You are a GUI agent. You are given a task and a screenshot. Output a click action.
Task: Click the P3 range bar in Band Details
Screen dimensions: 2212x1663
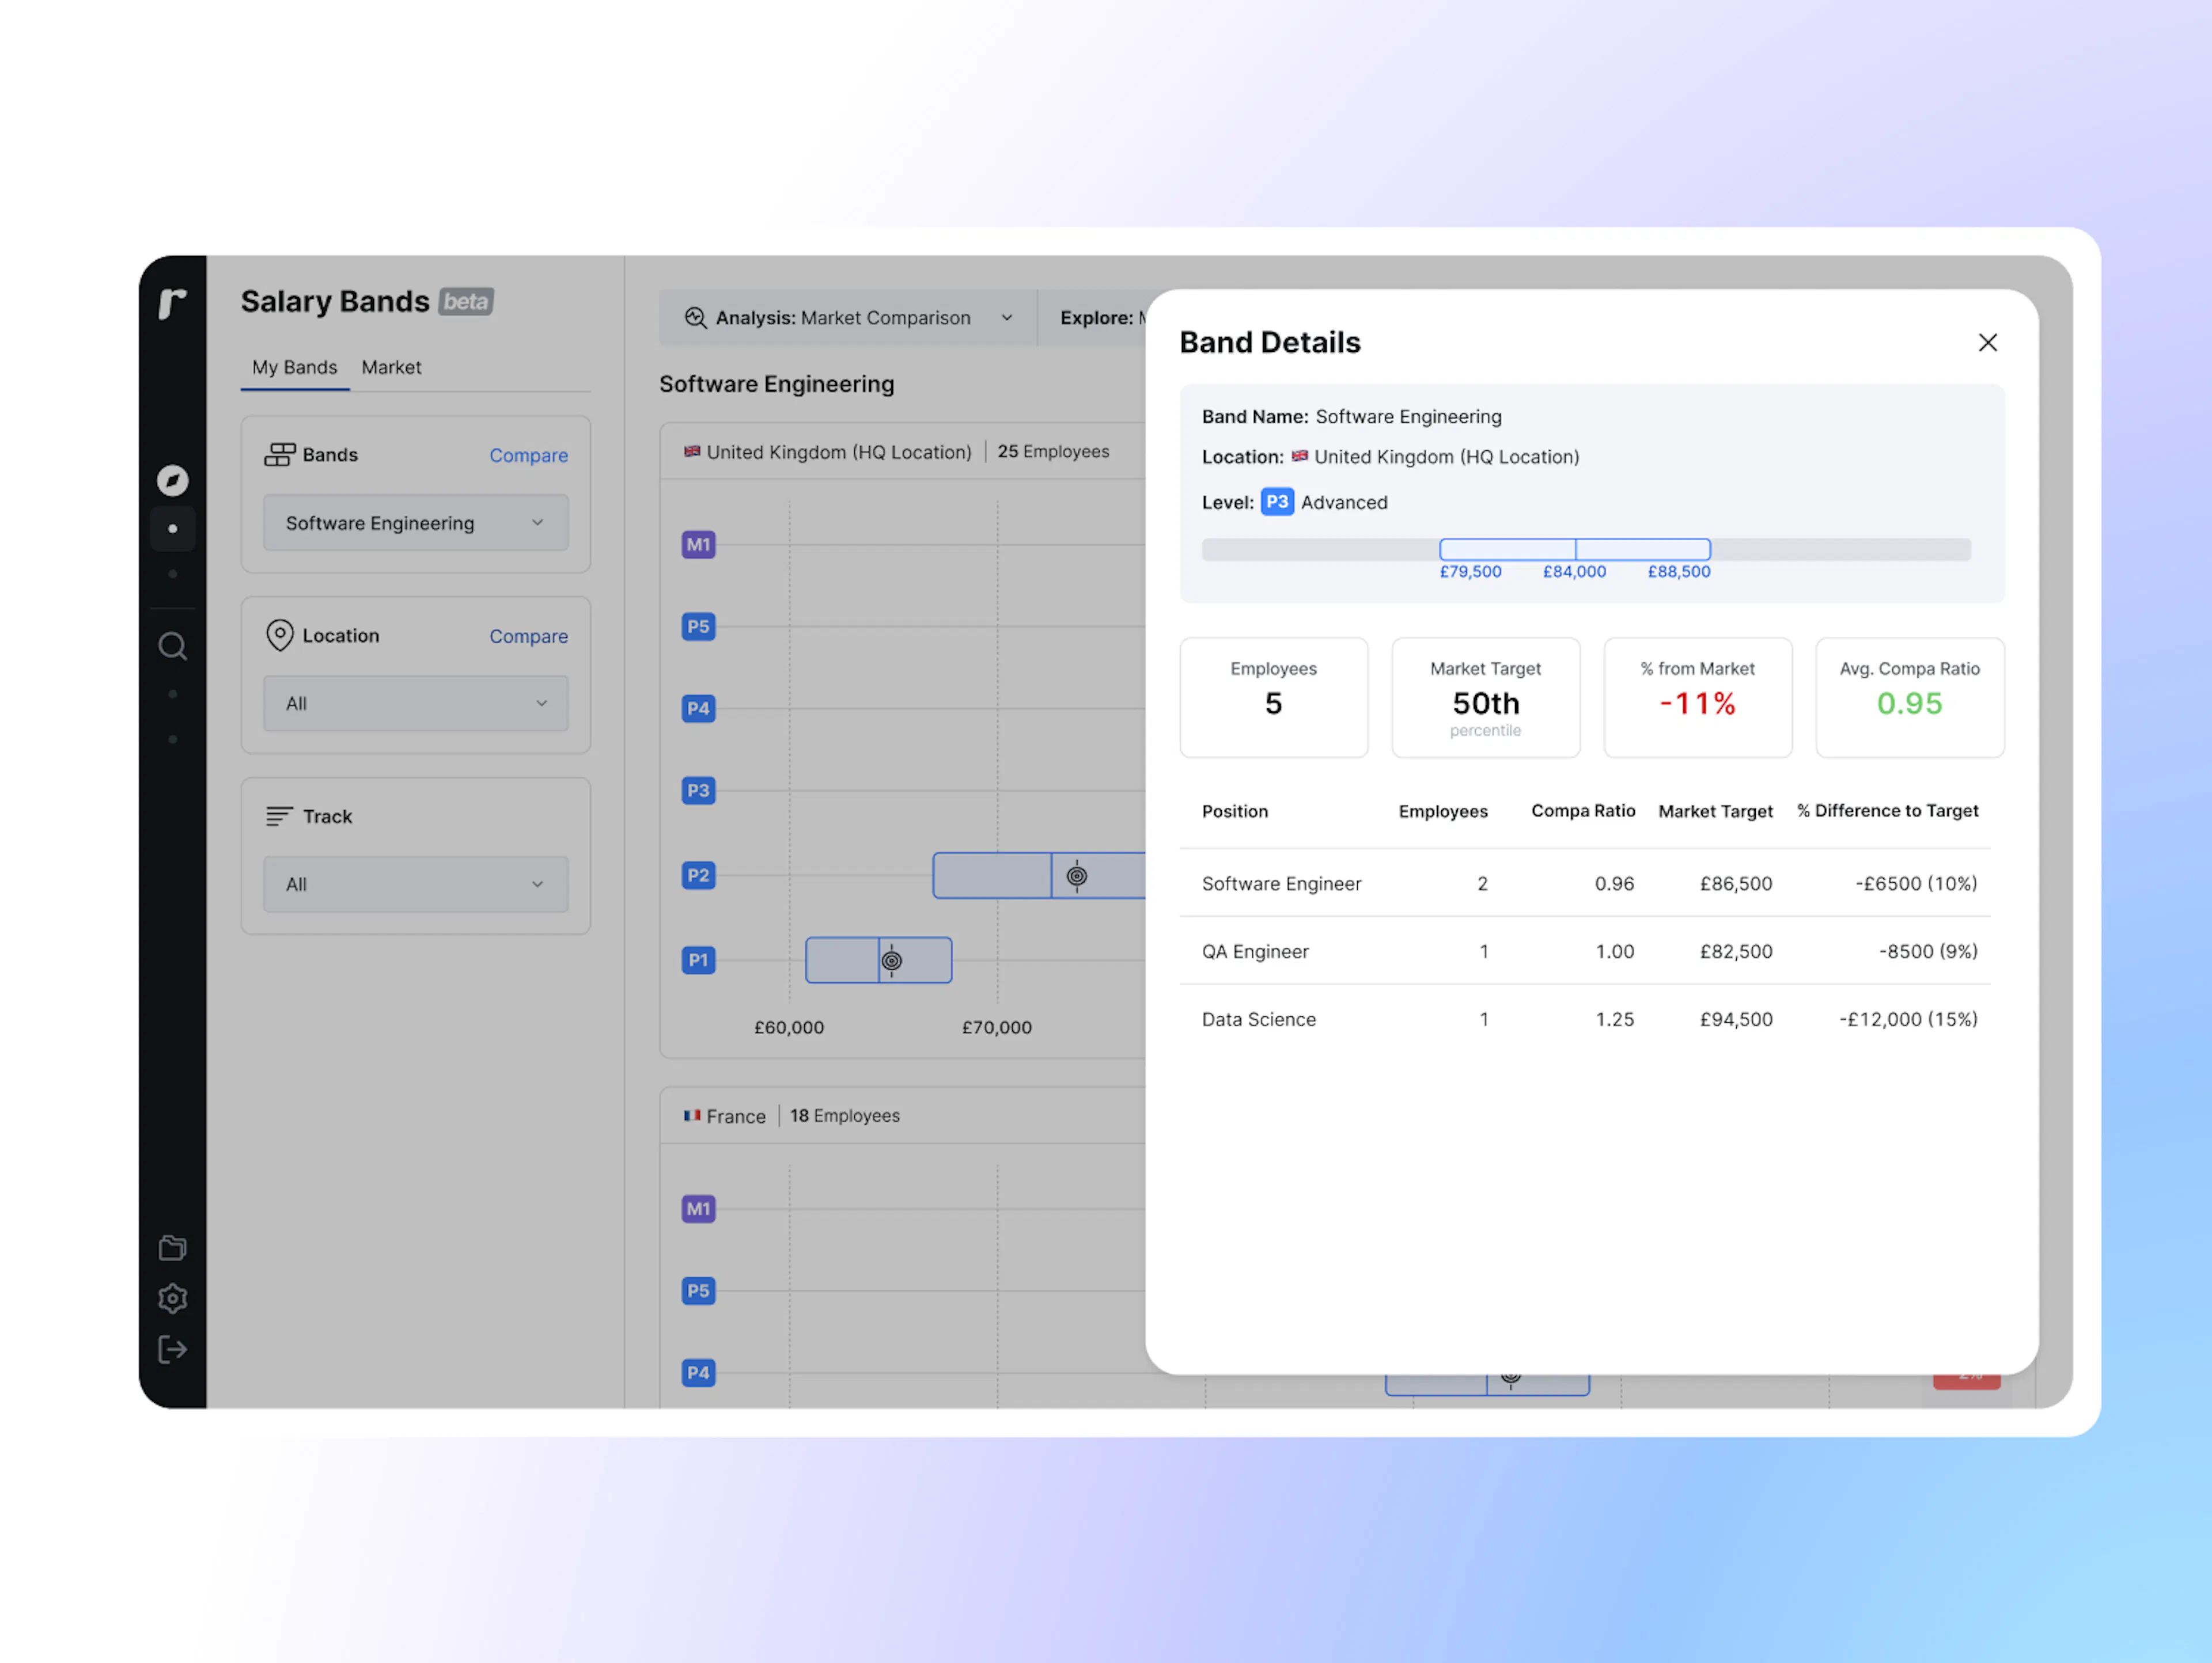click(1575, 550)
